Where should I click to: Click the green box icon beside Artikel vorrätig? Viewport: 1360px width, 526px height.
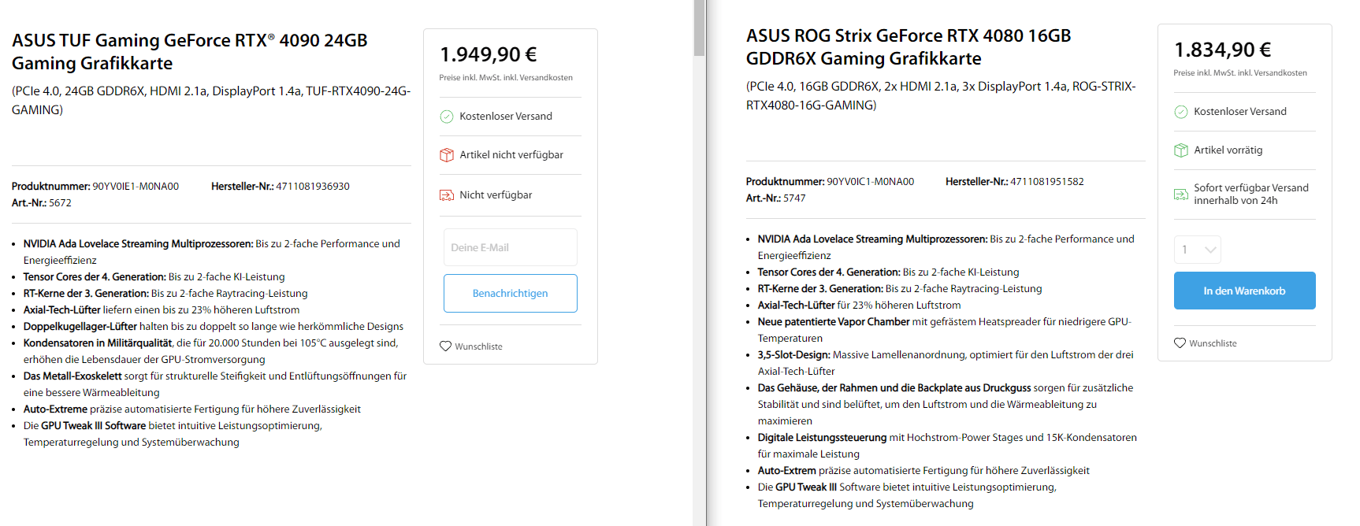1180,150
